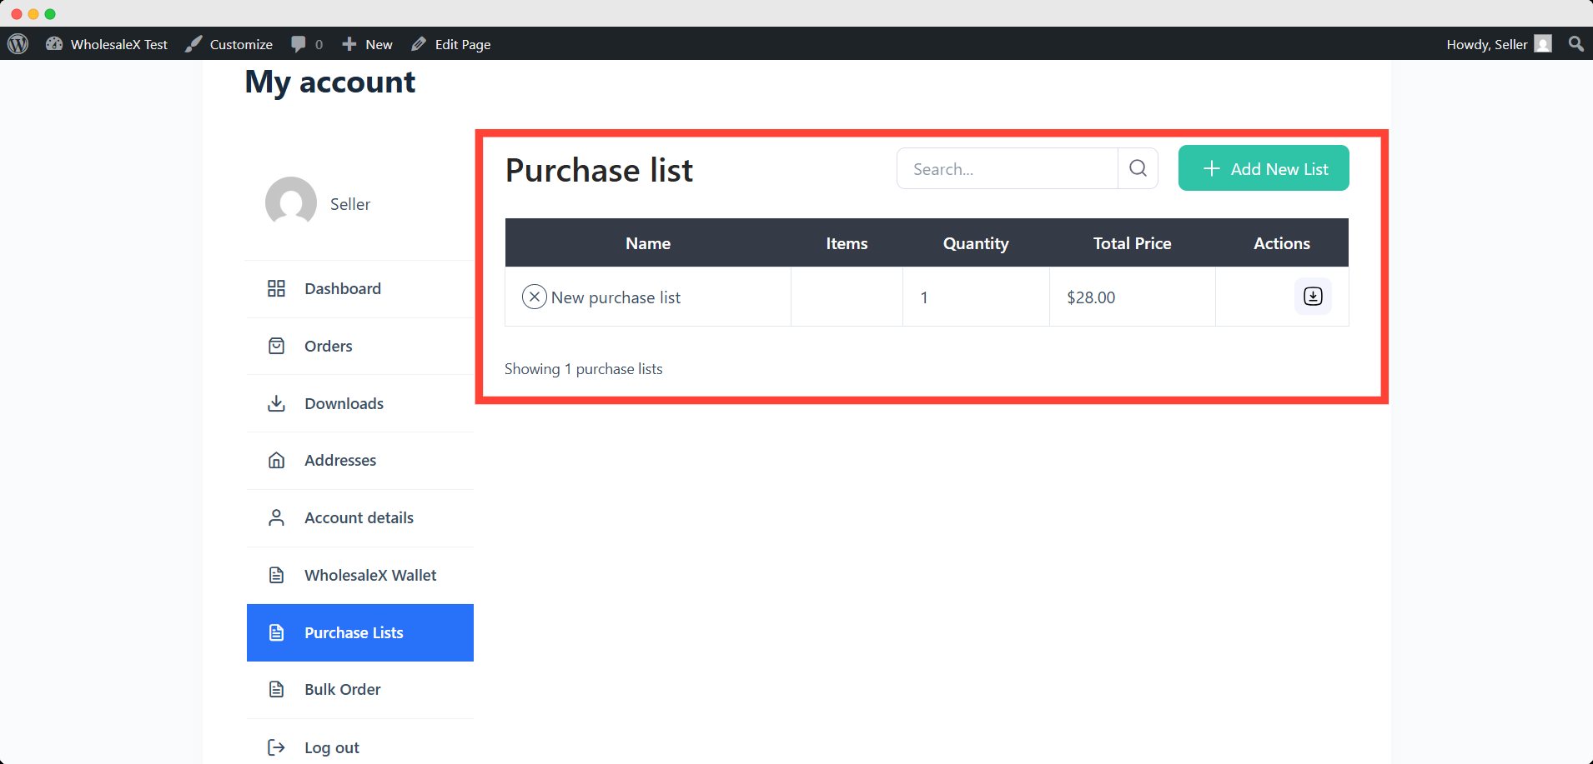Screen dimensions: 1593x764
Task: Open Bulk Order page
Action: 360,690
